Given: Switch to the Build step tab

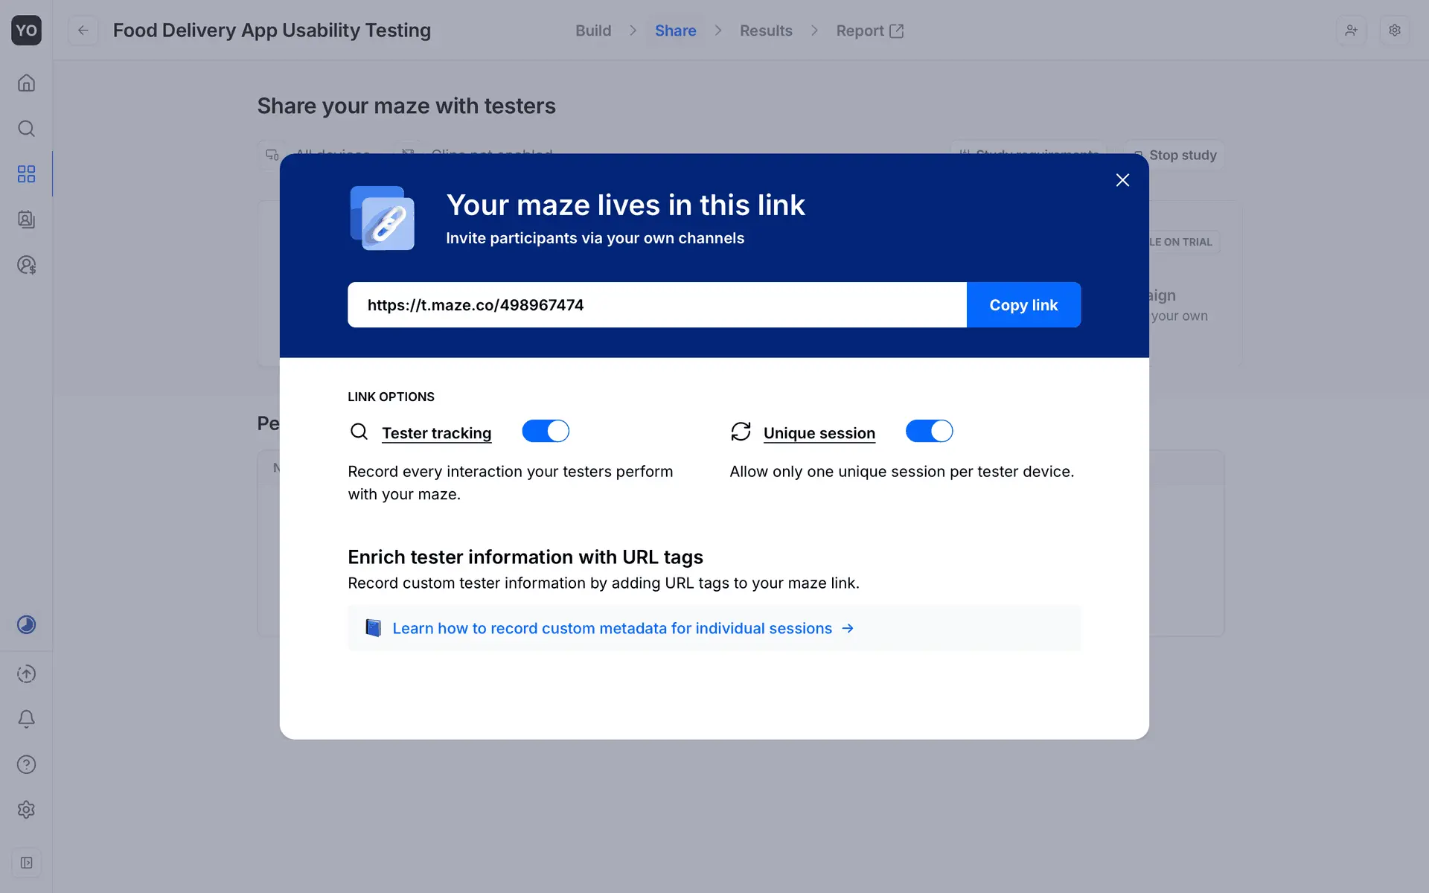Looking at the screenshot, I should [593, 31].
